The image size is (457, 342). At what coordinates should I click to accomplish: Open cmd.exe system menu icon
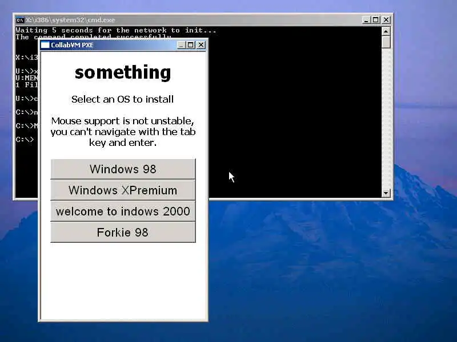(19, 20)
